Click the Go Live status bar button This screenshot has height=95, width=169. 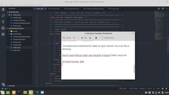pos(123,89)
